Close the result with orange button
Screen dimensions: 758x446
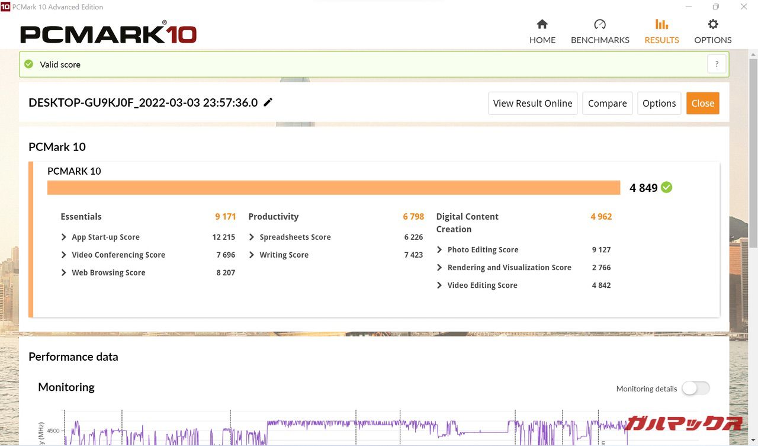[702, 103]
